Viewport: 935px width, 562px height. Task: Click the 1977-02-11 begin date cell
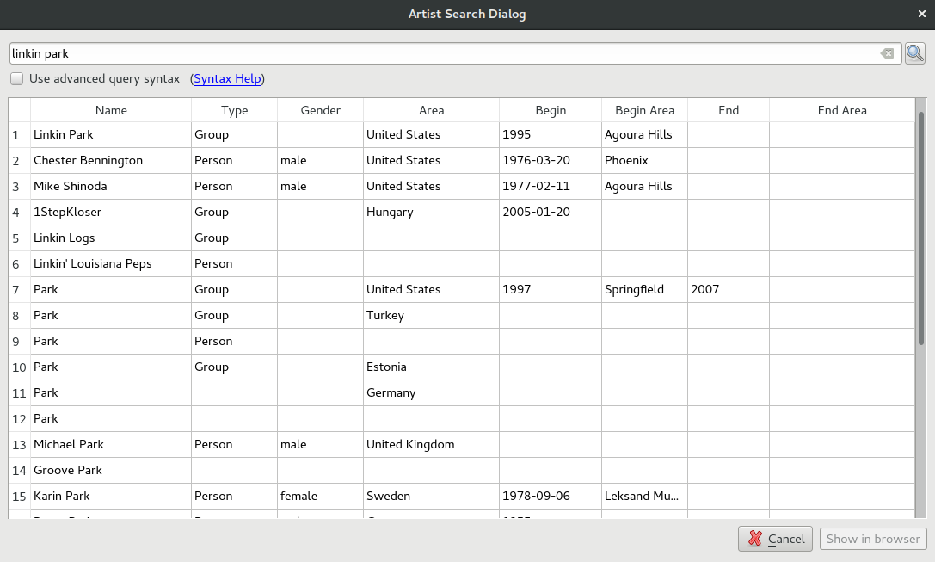coord(551,186)
